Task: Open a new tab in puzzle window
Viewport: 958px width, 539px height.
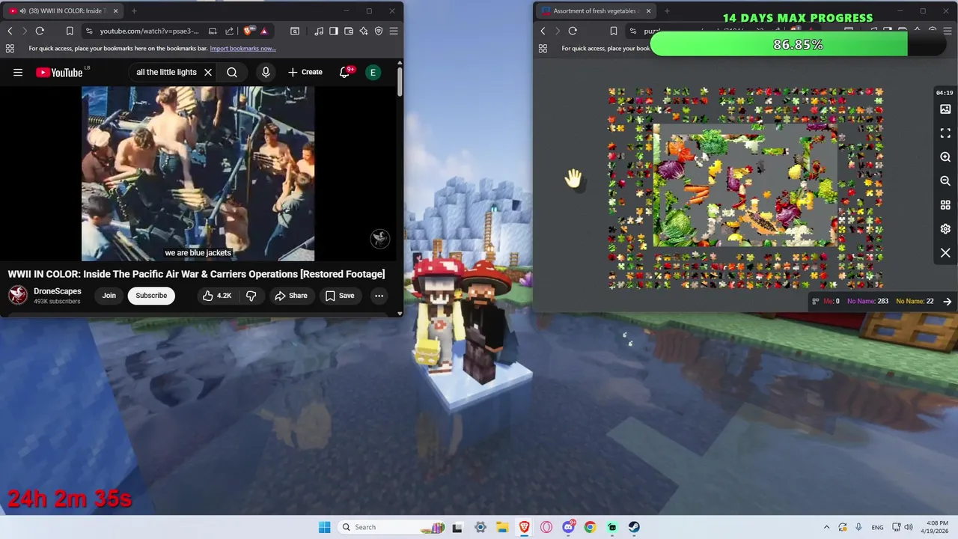Action: 667,11
